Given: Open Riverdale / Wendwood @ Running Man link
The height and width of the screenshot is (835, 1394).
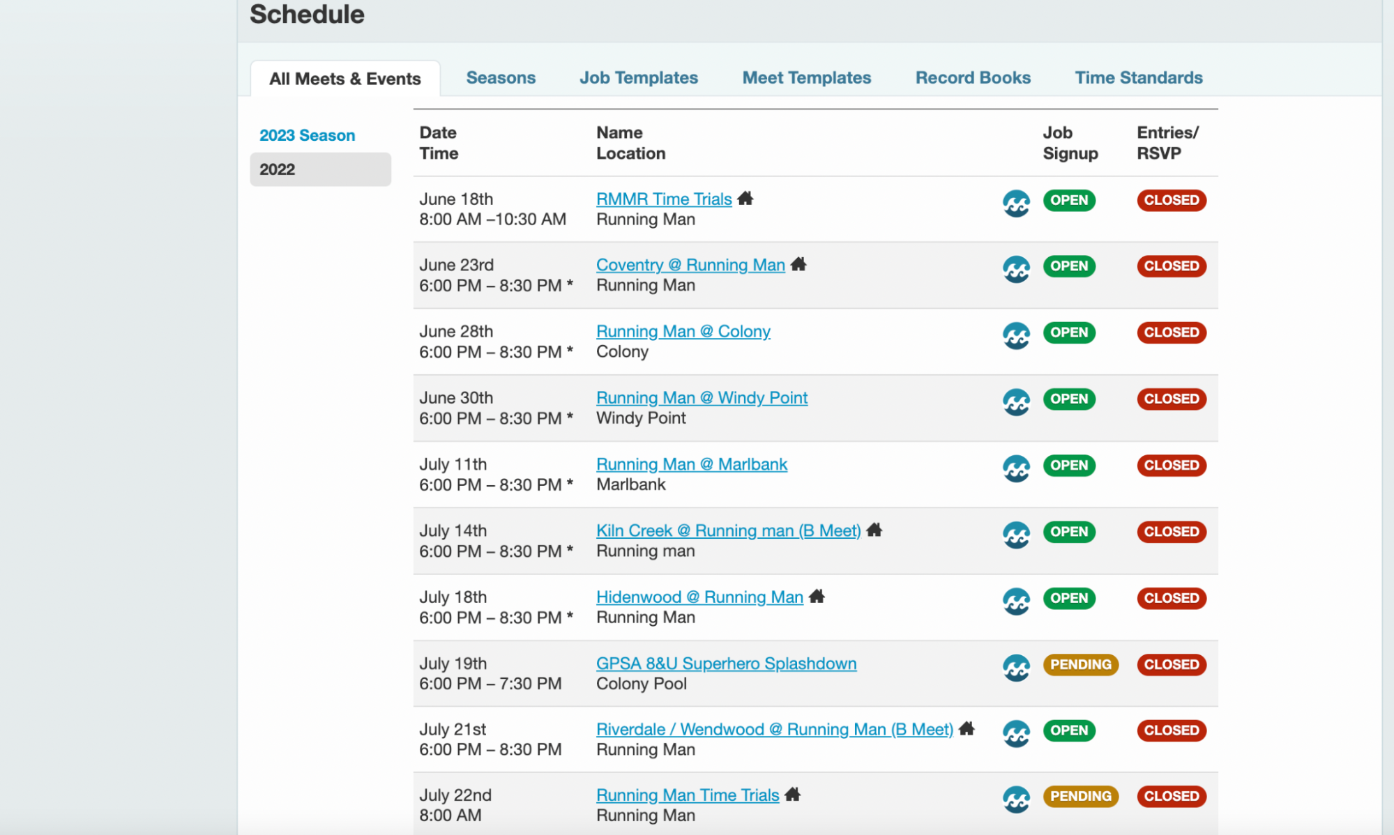Looking at the screenshot, I should click(774, 729).
